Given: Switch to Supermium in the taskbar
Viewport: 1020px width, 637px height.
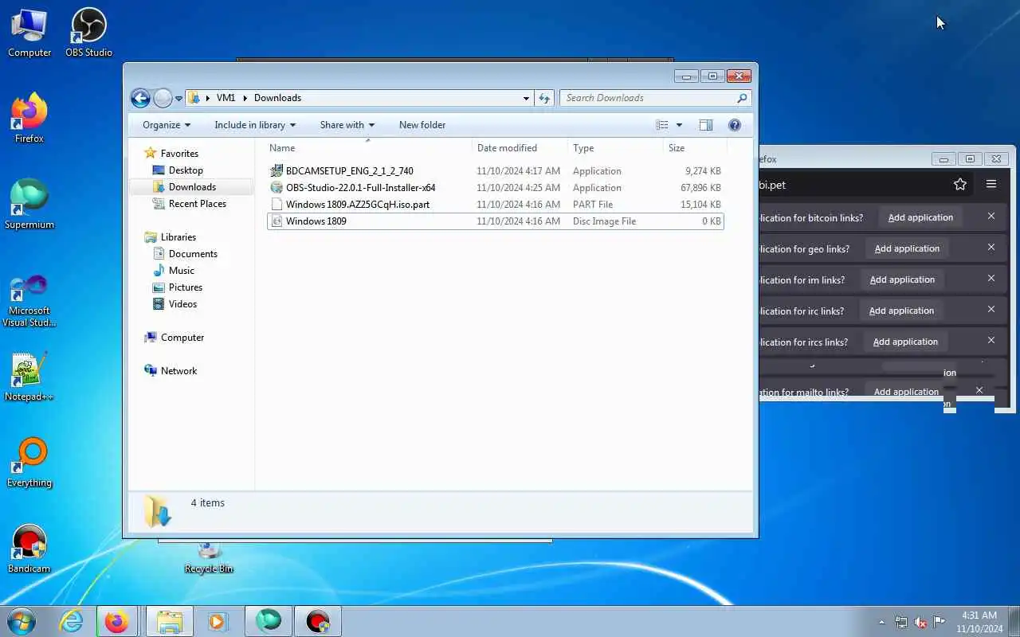Looking at the screenshot, I should (269, 621).
